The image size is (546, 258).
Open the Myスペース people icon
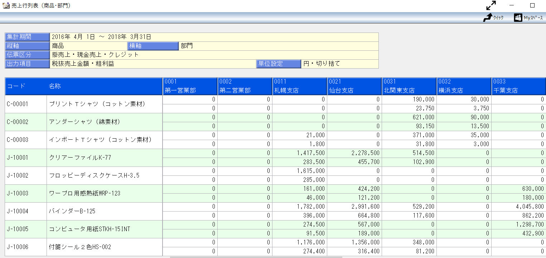tap(518, 18)
